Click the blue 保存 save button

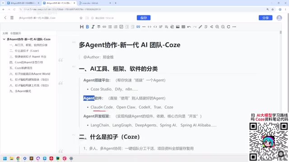(x=144, y=18)
